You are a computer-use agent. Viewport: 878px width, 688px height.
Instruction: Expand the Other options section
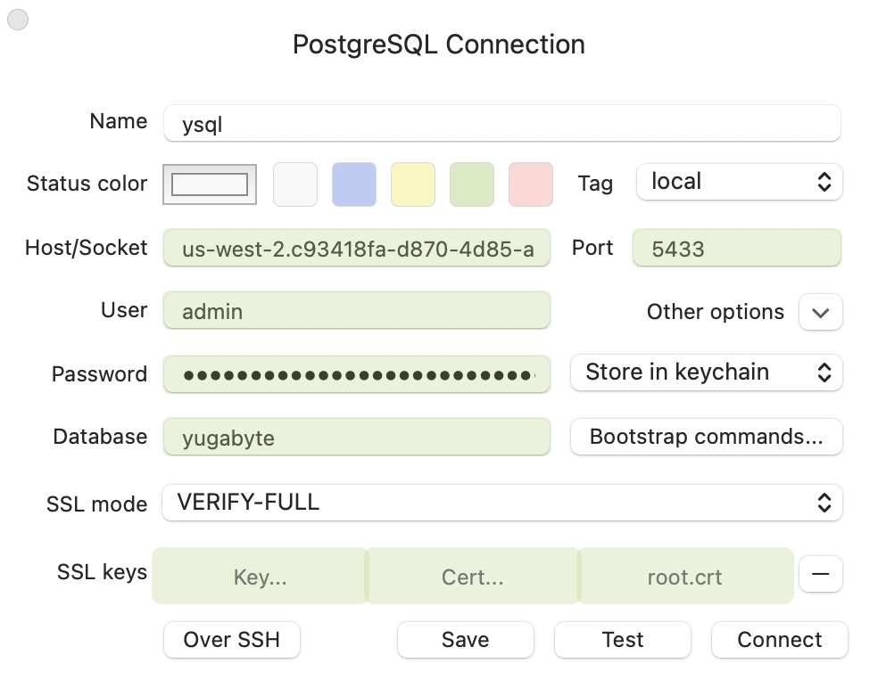(x=820, y=312)
